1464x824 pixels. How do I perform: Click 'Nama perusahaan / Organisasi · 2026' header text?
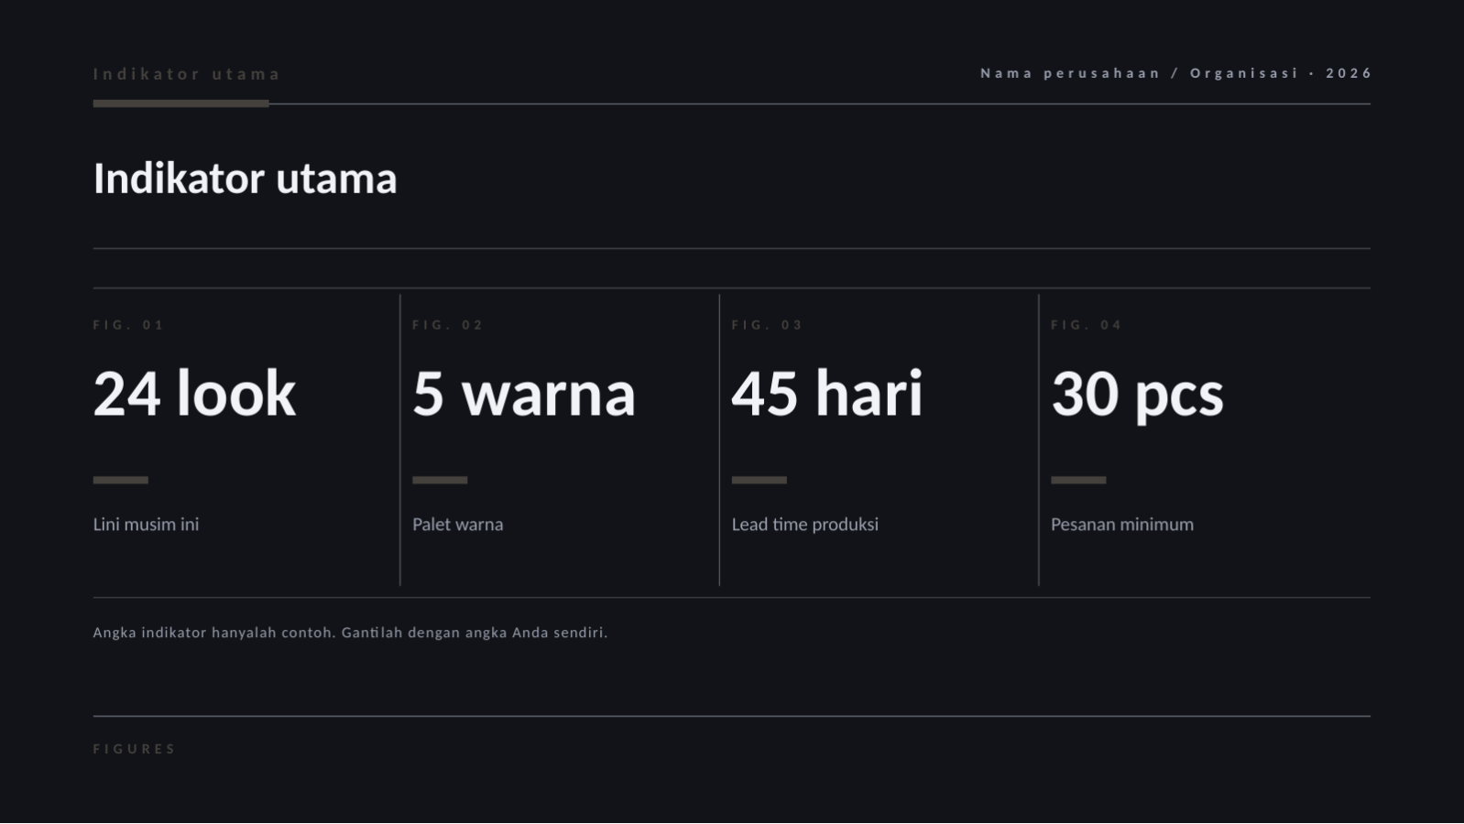coord(1176,73)
